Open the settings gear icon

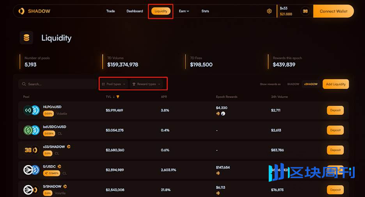[x=269, y=11]
